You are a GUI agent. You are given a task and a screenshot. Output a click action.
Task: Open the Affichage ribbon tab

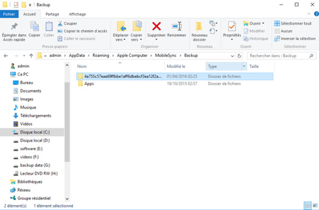click(x=77, y=14)
